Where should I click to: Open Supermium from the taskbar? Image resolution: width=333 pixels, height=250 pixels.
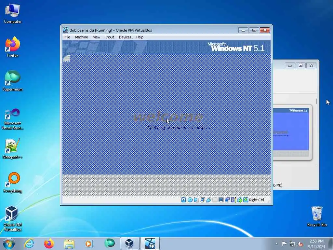(109, 243)
